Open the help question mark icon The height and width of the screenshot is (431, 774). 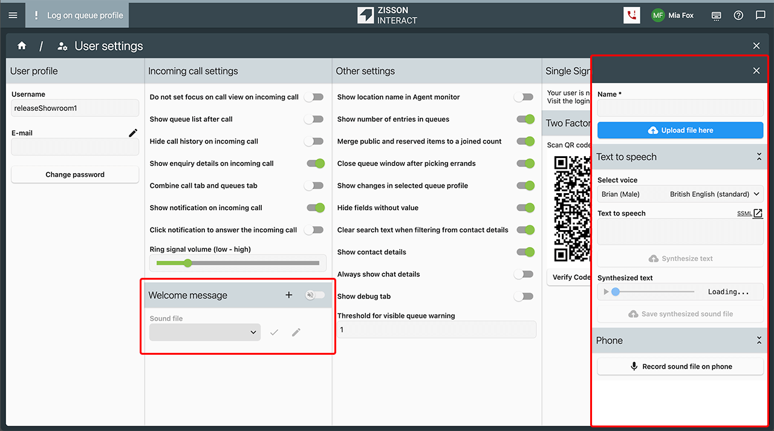click(x=738, y=15)
